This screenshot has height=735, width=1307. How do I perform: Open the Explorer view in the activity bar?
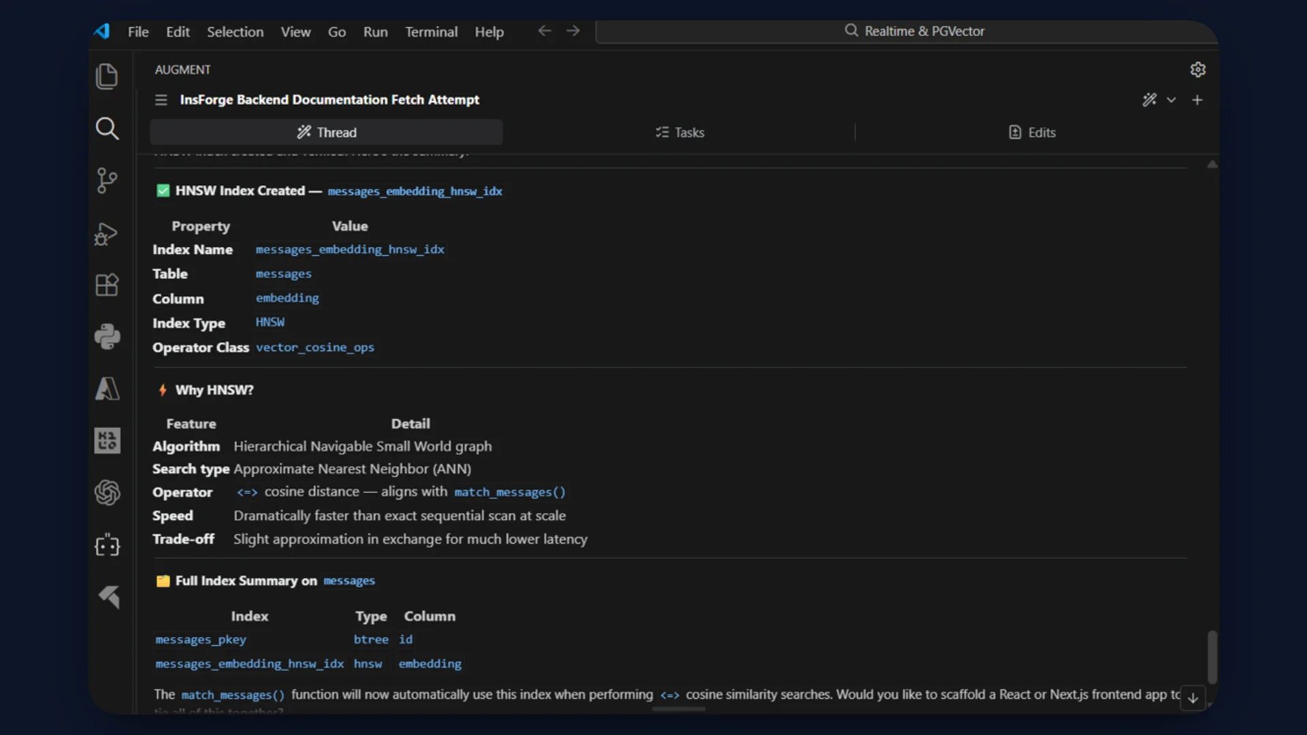(107, 76)
